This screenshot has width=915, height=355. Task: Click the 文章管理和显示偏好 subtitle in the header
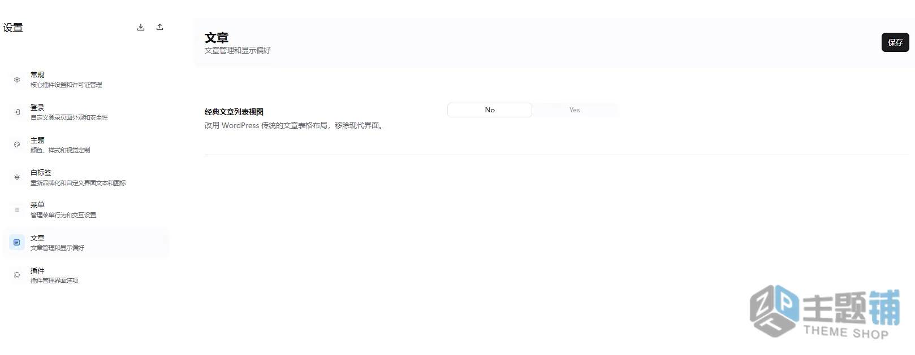point(238,50)
